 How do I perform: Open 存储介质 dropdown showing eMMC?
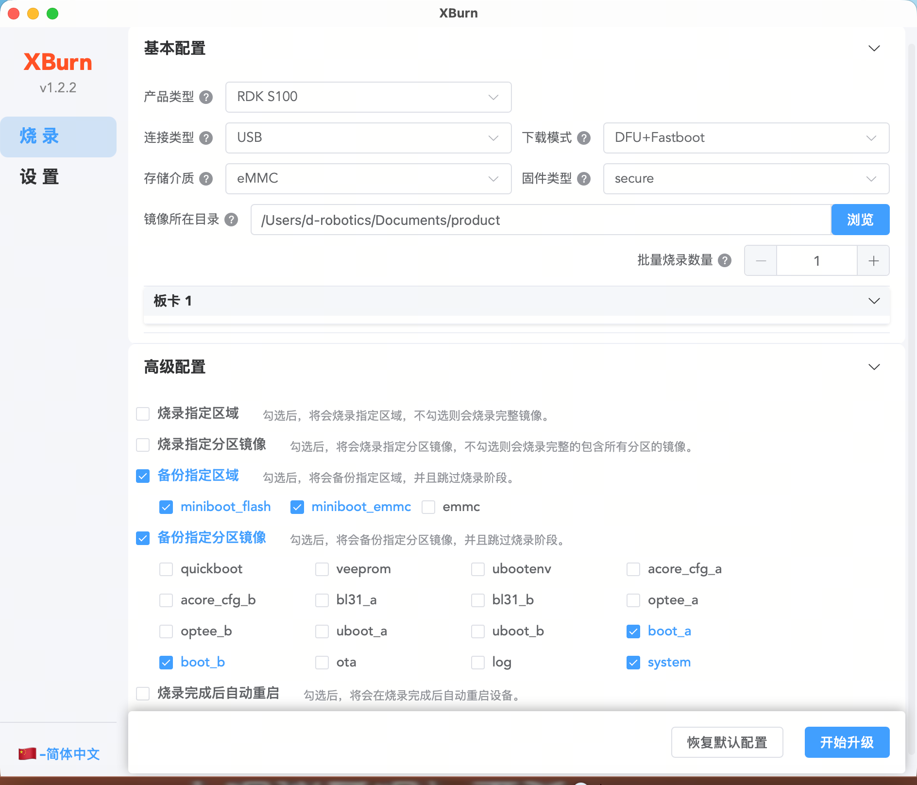click(368, 179)
